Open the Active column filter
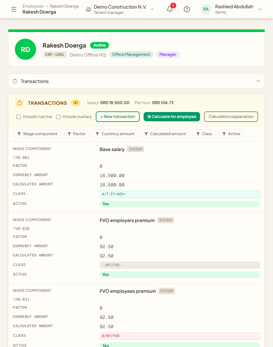The height and width of the screenshot is (347, 273). click(x=231, y=134)
